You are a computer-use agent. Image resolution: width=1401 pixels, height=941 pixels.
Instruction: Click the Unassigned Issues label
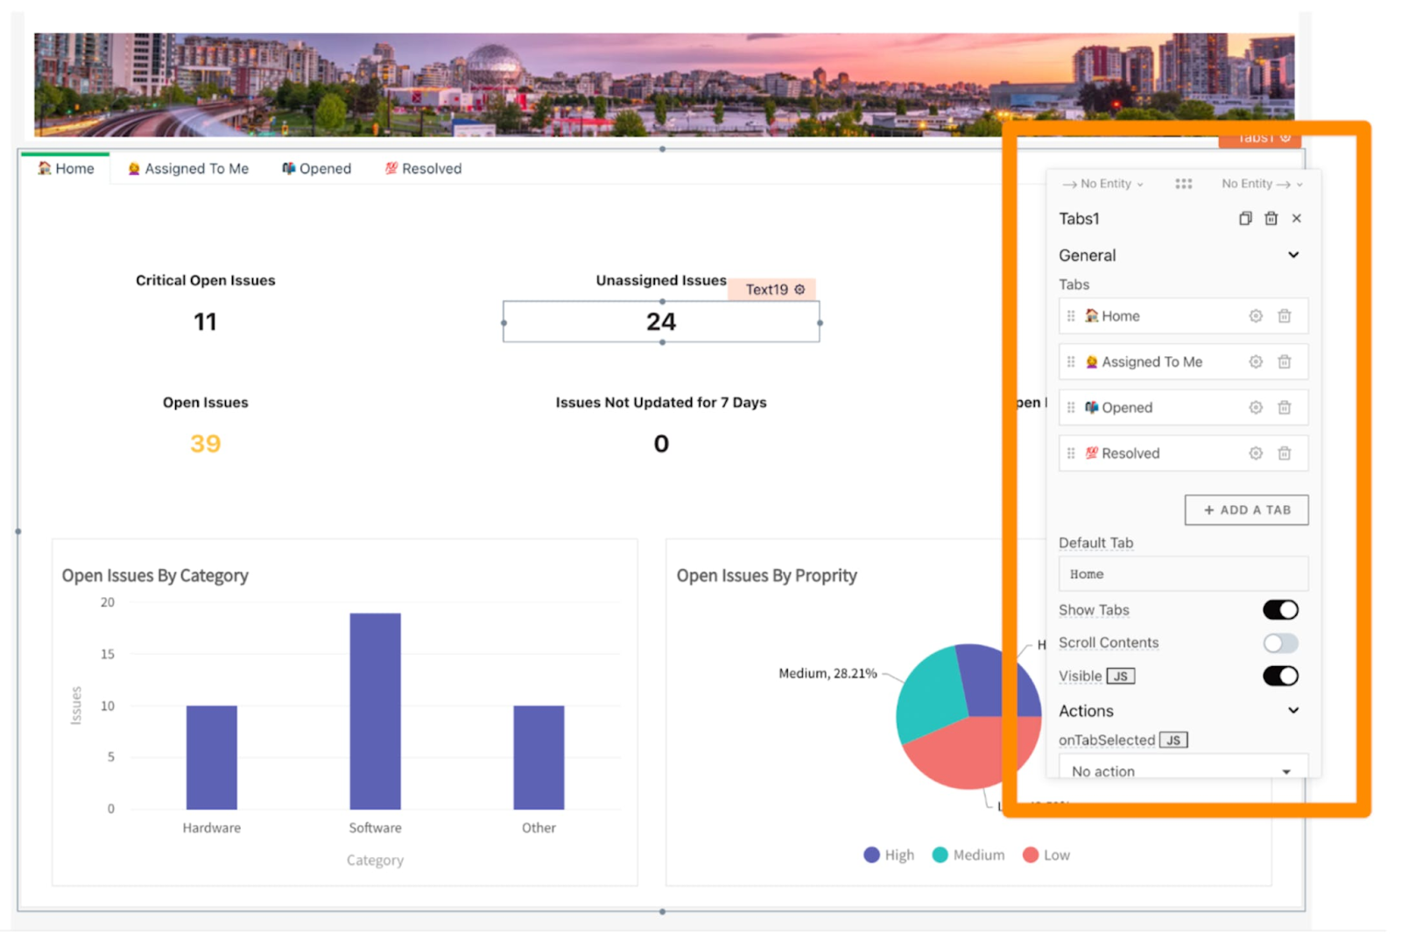coord(661,280)
